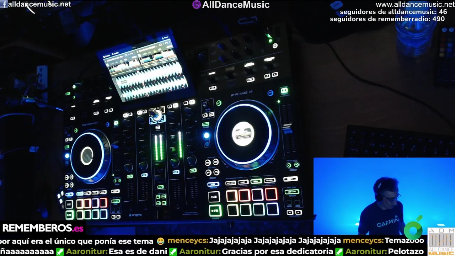Image resolution: width=455 pixels, height=256 pixels.
Task: Click the right deck CUE button
Action: coord(214,197)
